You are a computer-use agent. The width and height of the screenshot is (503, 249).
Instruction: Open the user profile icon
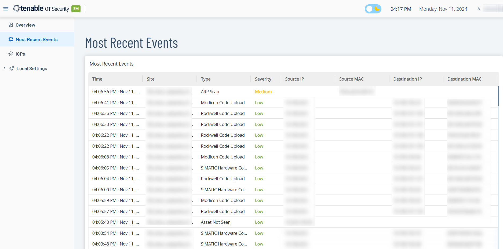pos(479,9)
